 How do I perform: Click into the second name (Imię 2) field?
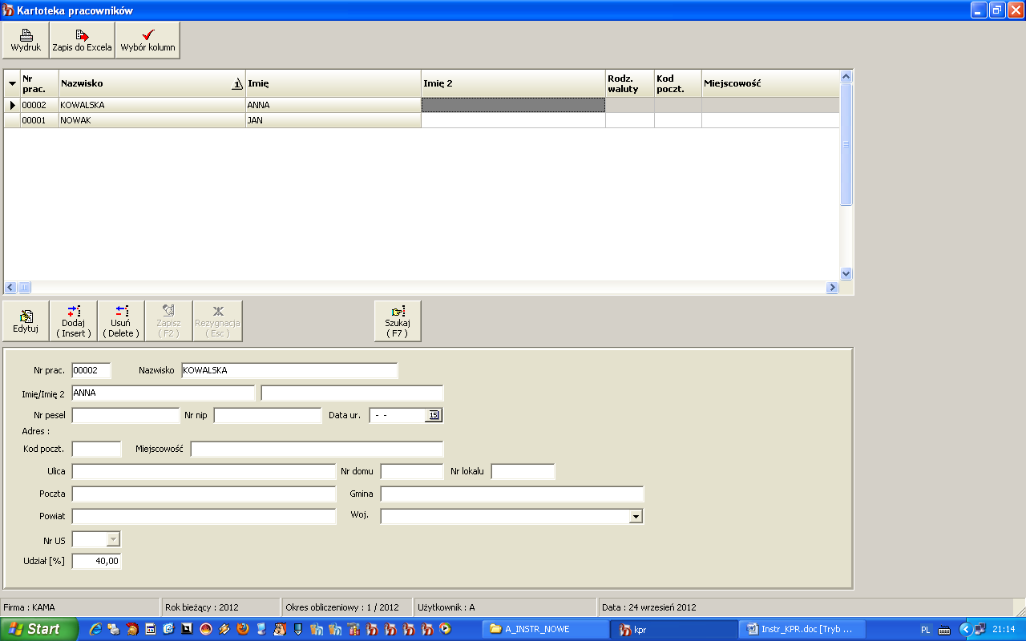[353, 393]
